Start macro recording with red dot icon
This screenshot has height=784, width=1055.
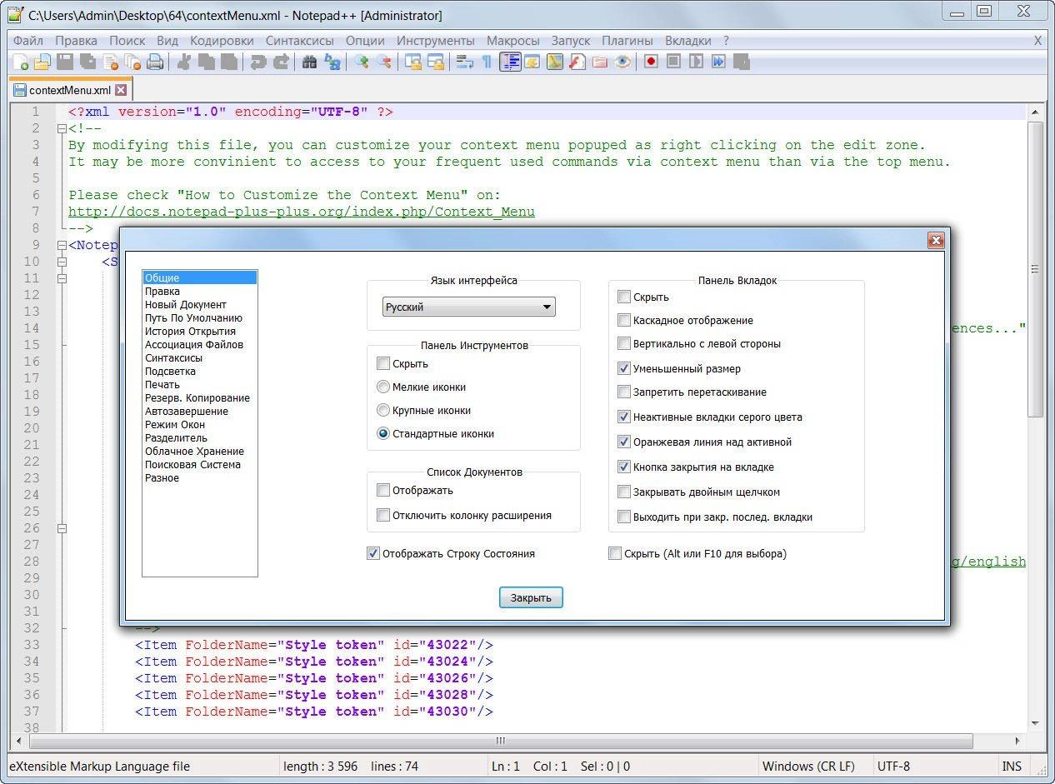(652, 62)
